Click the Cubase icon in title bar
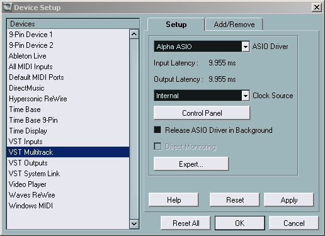 point(8,8)
